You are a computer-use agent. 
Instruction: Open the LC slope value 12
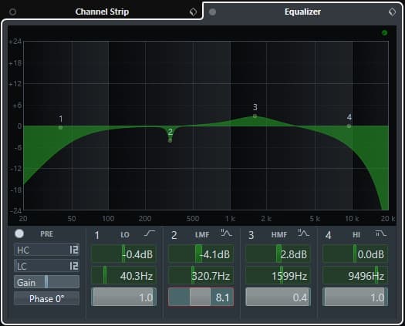tap(73, 266)
